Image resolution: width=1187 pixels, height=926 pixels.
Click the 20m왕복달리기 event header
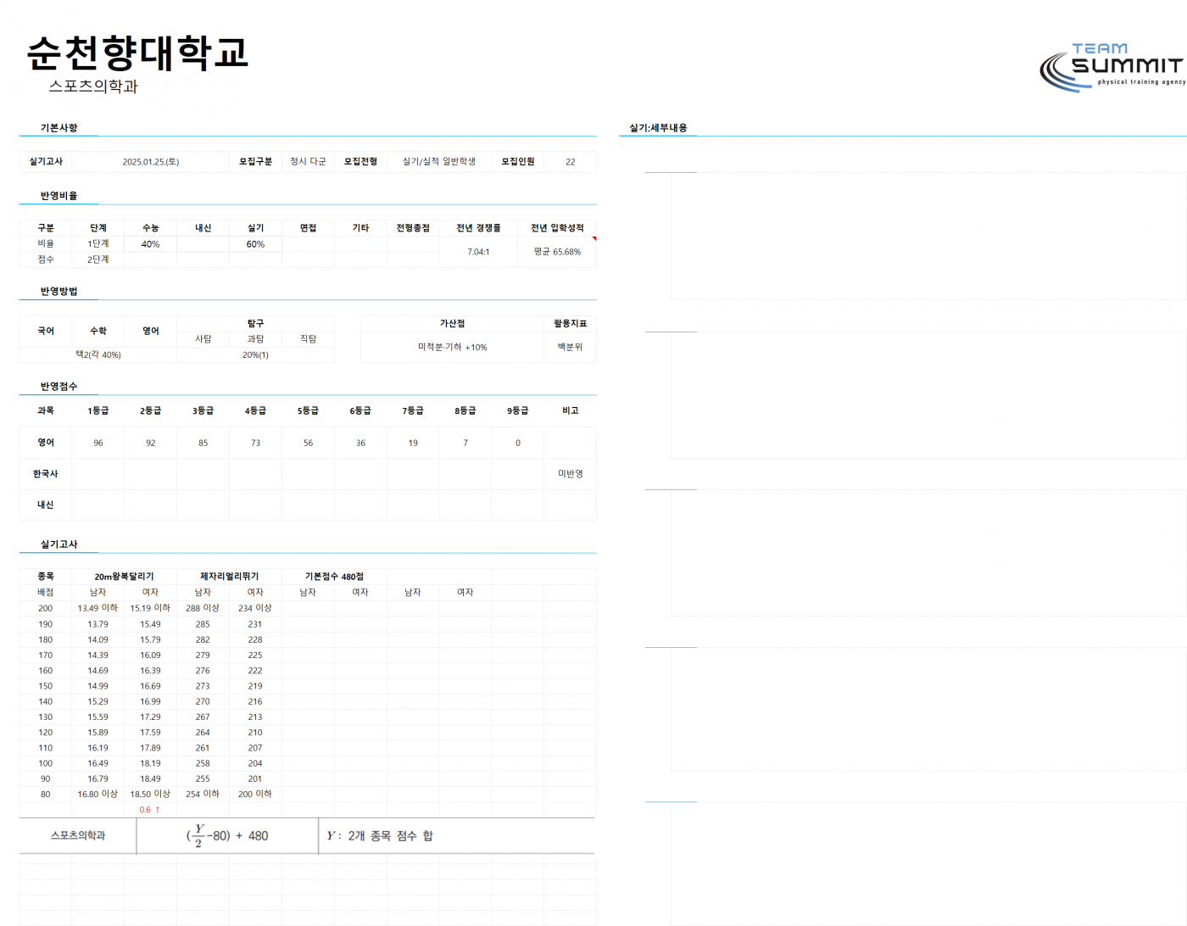[125, 577]
